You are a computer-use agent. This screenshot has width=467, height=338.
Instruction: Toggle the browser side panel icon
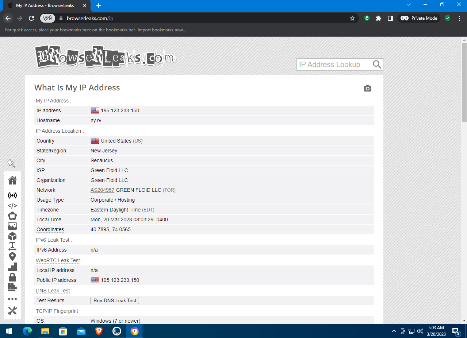pyautogui.click(x=390, y=18)
